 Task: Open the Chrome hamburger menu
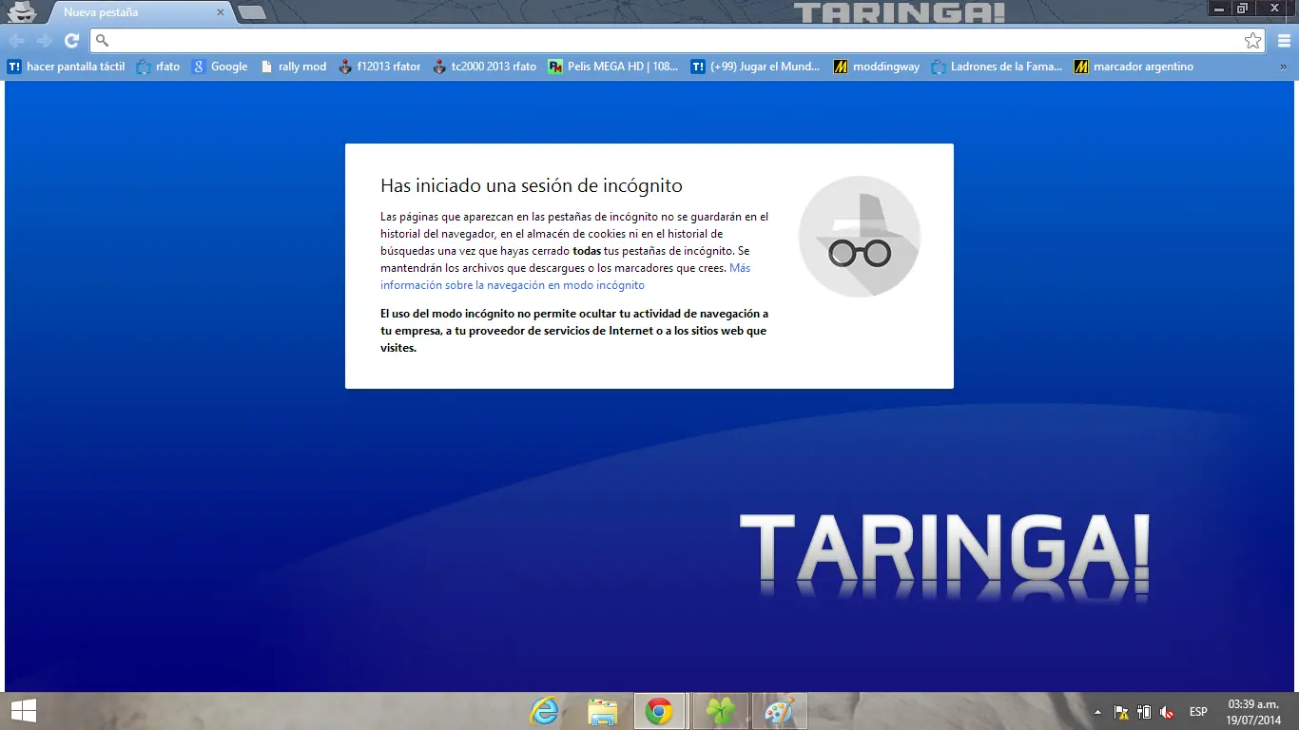[x=1284, y=40]
